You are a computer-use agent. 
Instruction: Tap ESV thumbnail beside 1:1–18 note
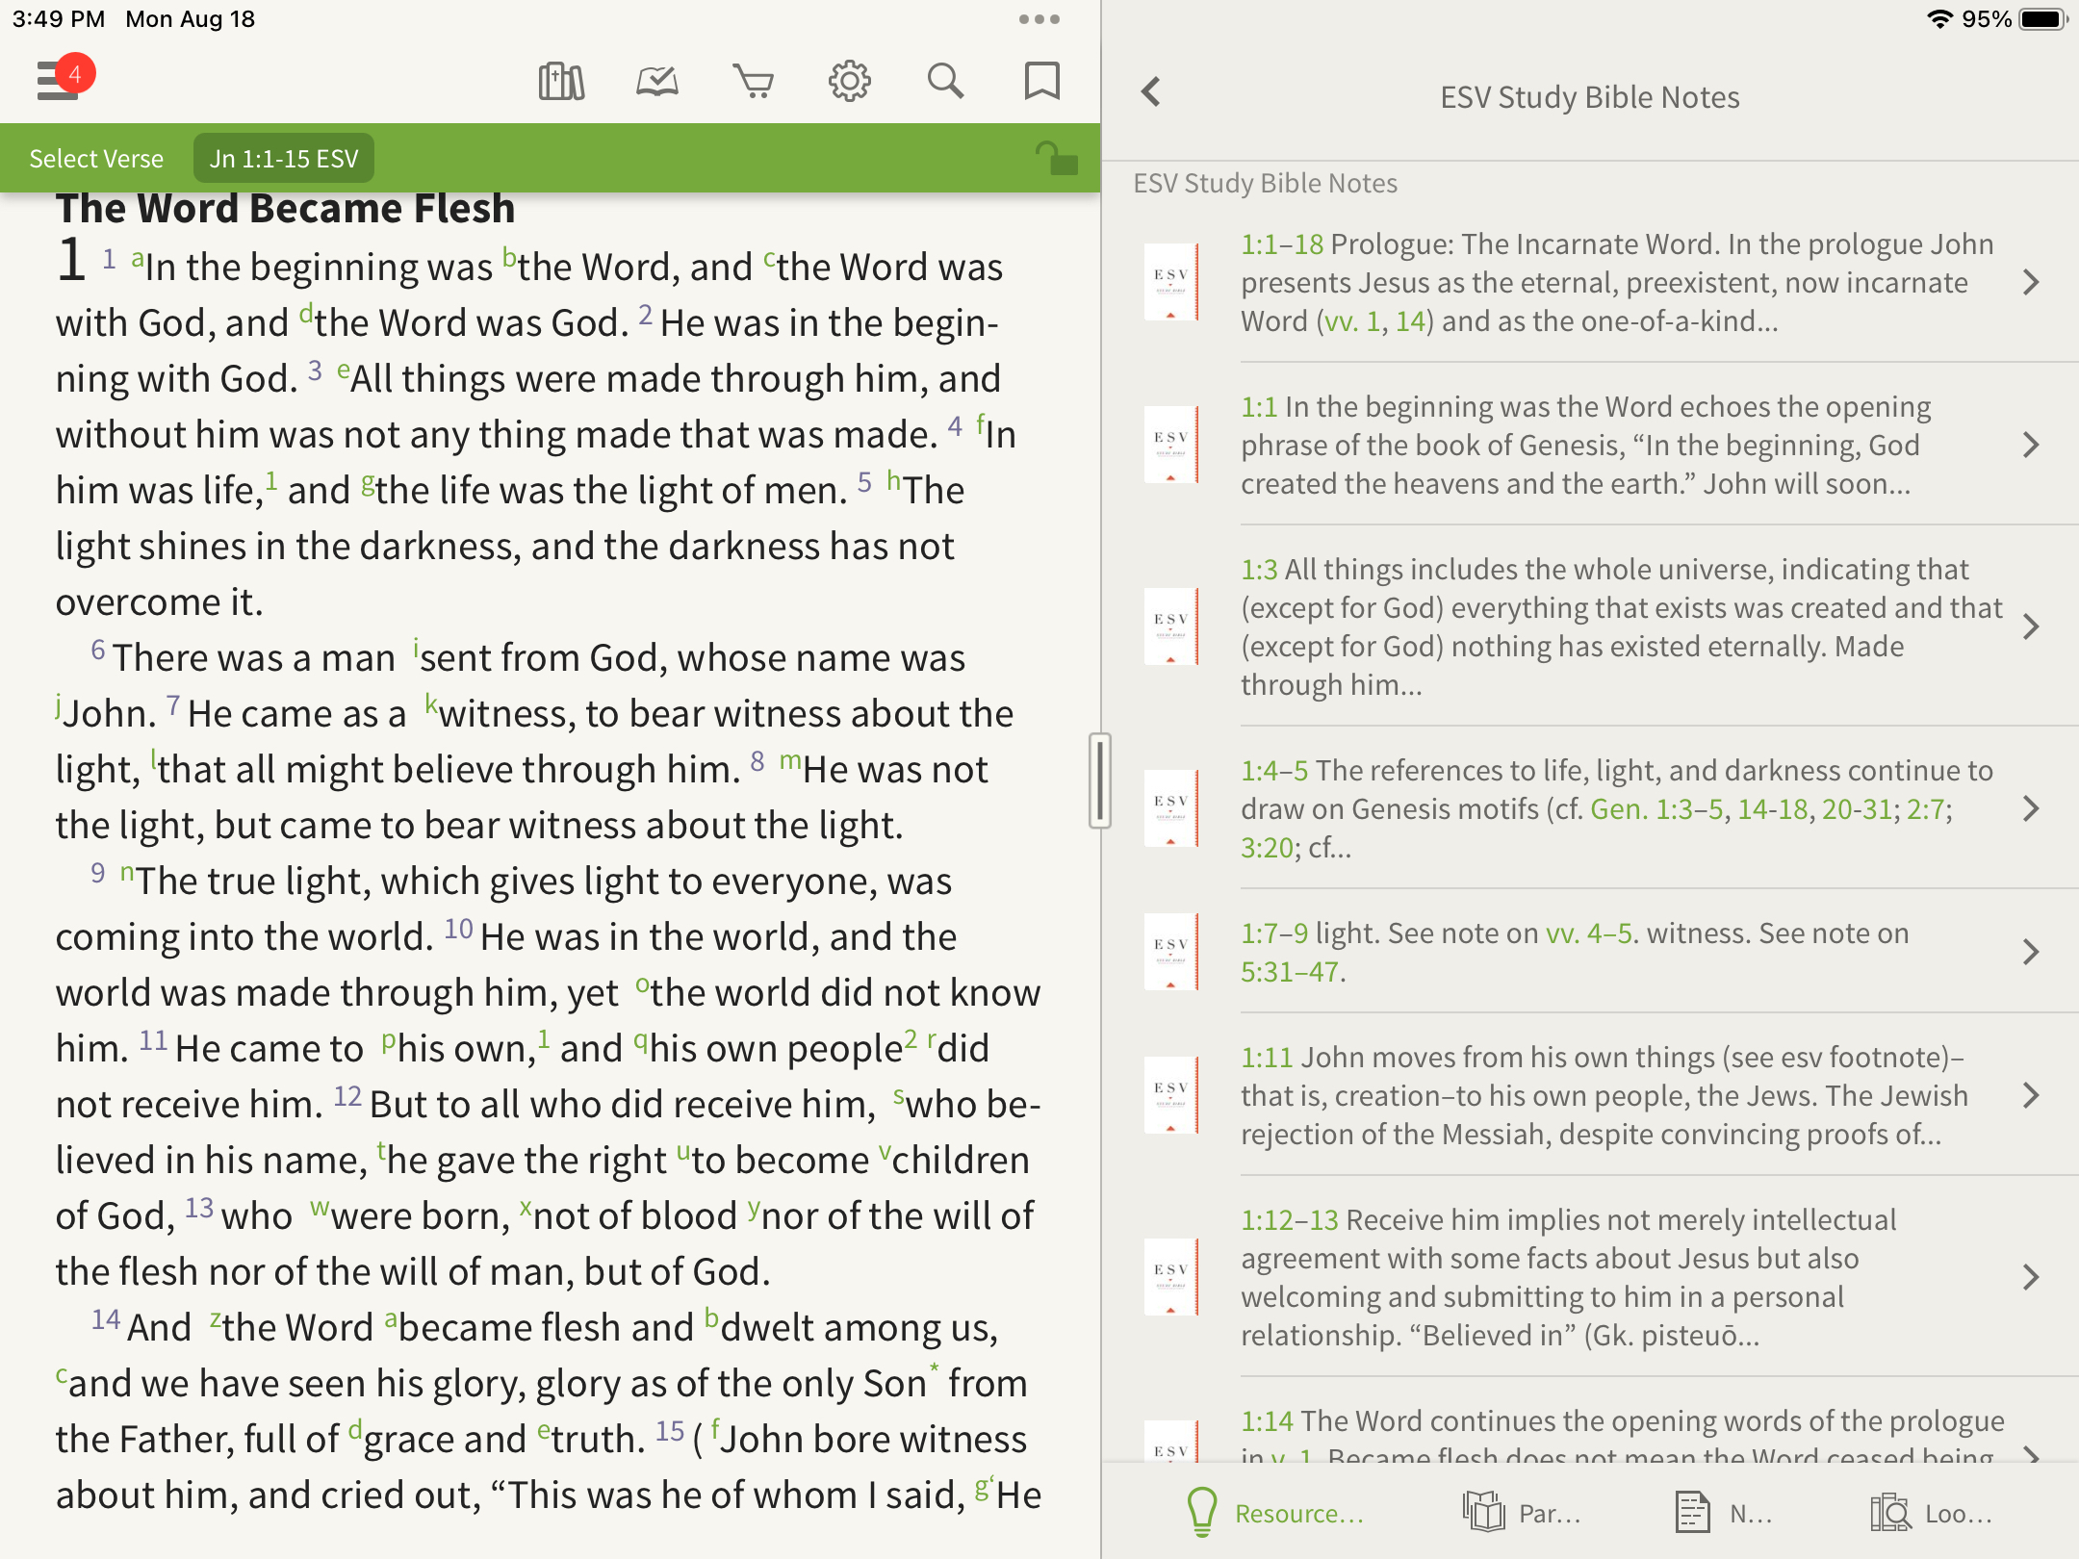click(x=1171, y=282)
